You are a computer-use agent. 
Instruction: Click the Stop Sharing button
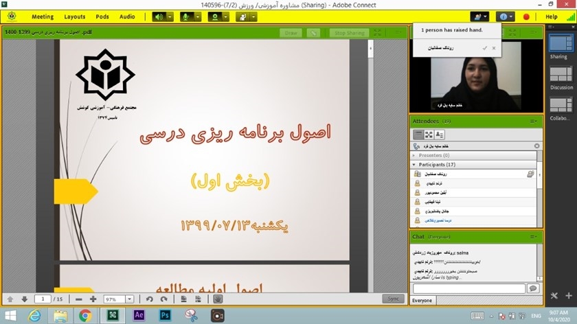click(349, 33)
